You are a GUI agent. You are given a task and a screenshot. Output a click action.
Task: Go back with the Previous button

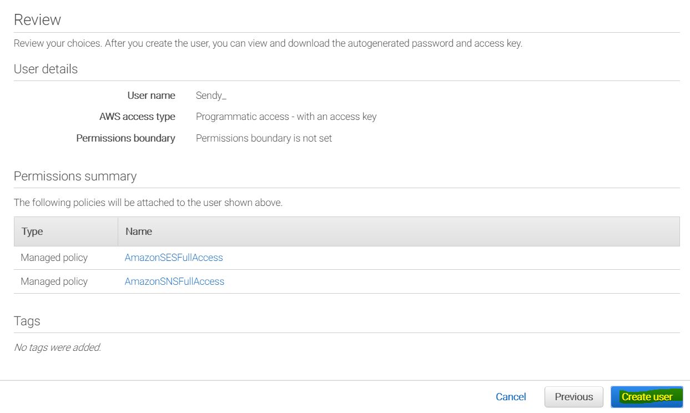tap(573, 397)
